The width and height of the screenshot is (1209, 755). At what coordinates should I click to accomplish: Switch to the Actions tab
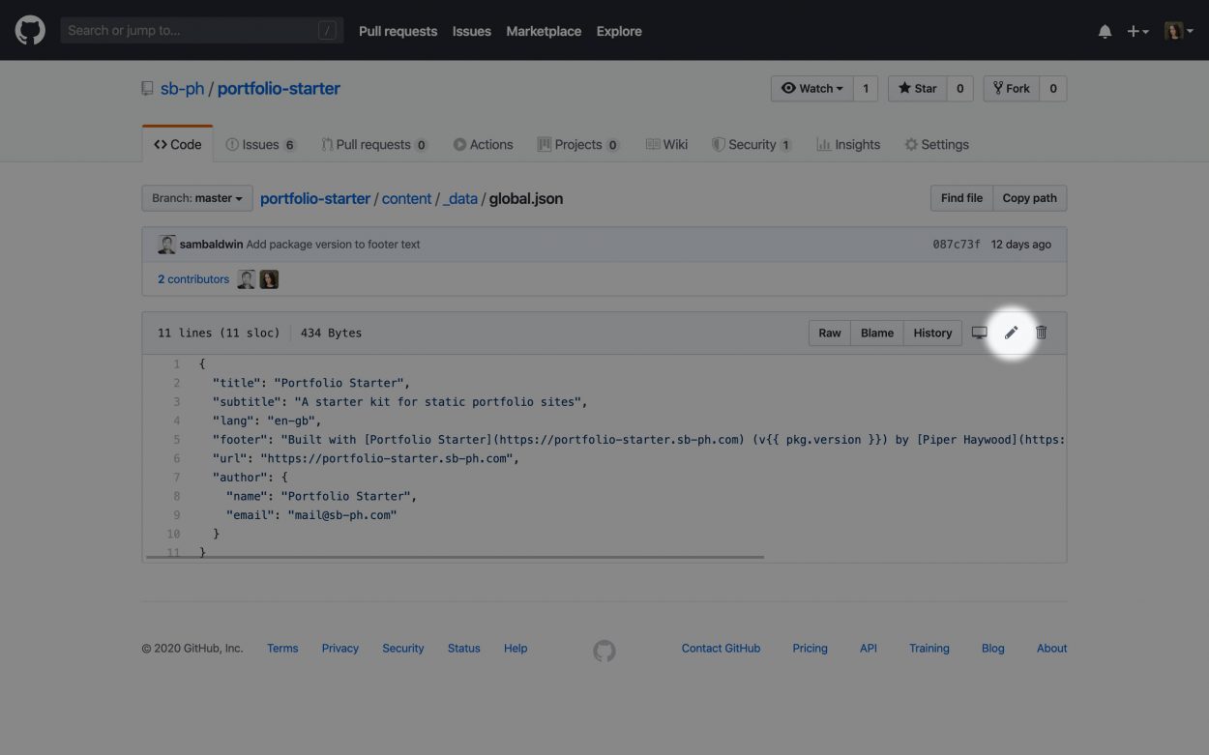point(483,144)
